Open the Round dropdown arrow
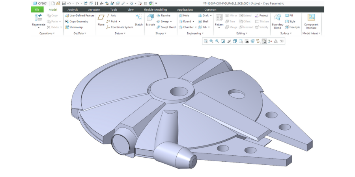The width and height of the screenshot is (355, 177). coord(193,21)
